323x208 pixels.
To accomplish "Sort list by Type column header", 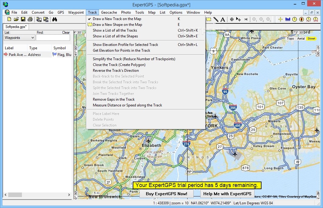I will 39,48.
